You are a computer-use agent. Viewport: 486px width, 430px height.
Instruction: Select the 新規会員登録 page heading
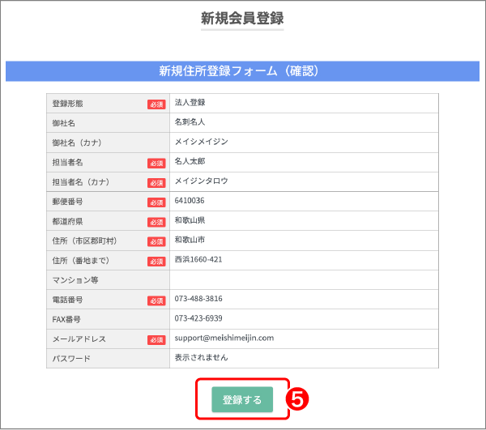242,18
